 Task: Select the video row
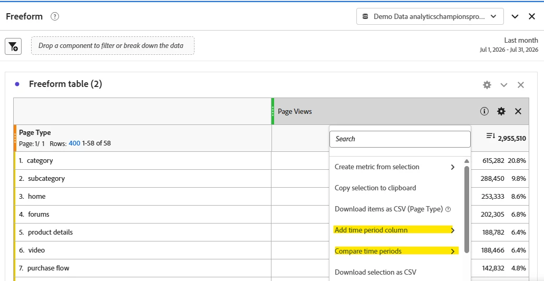coord(143,250)
